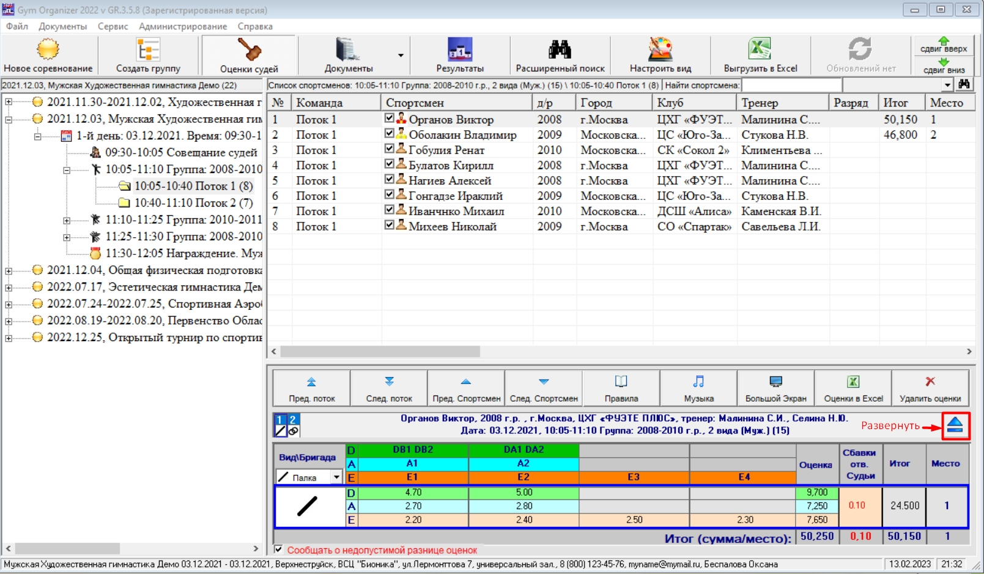984x574 pixels.
Task: Click Выгрузить в Excel icon
Action: pos(760,50)
